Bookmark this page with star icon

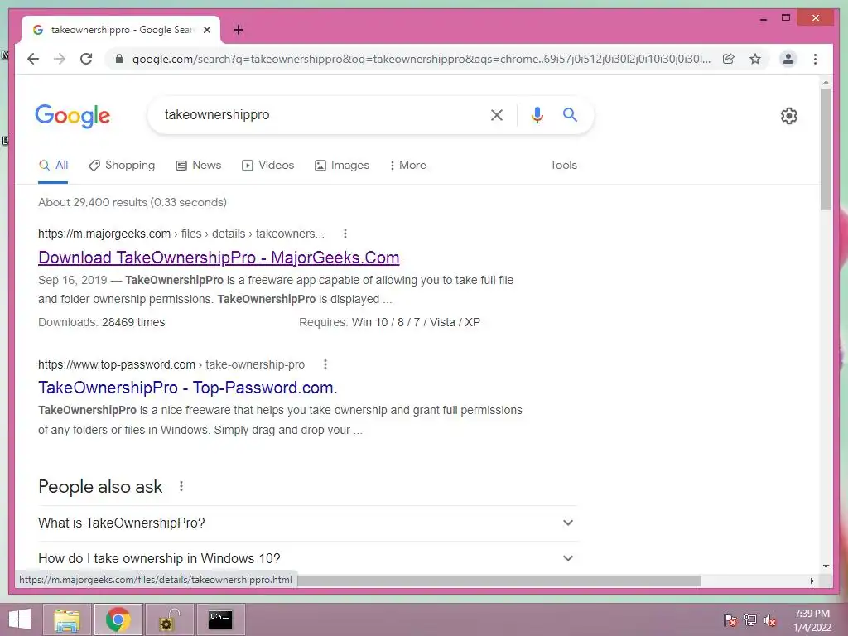click(x=755, y=59)
